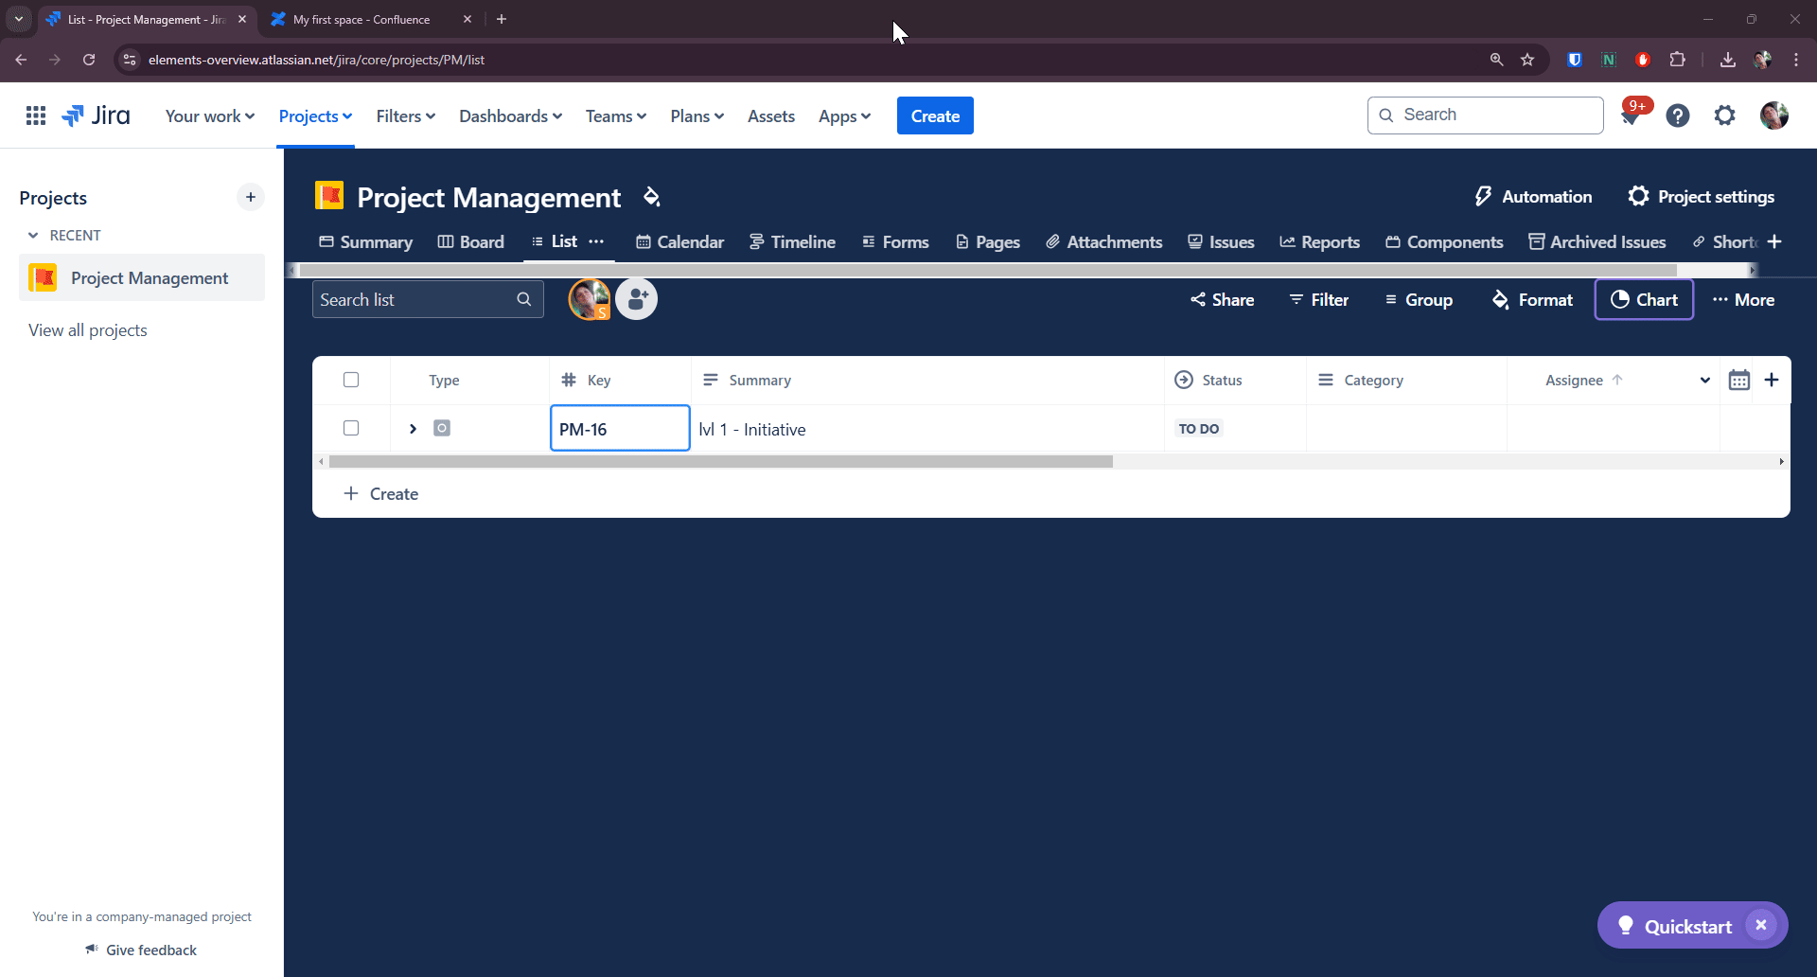1817x977 pixels.
Task: Switch to the Calendar tab
Action: 679,241
